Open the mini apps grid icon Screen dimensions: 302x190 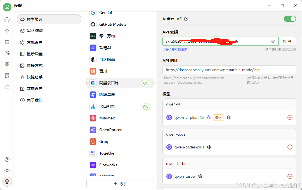coord(7,64)
